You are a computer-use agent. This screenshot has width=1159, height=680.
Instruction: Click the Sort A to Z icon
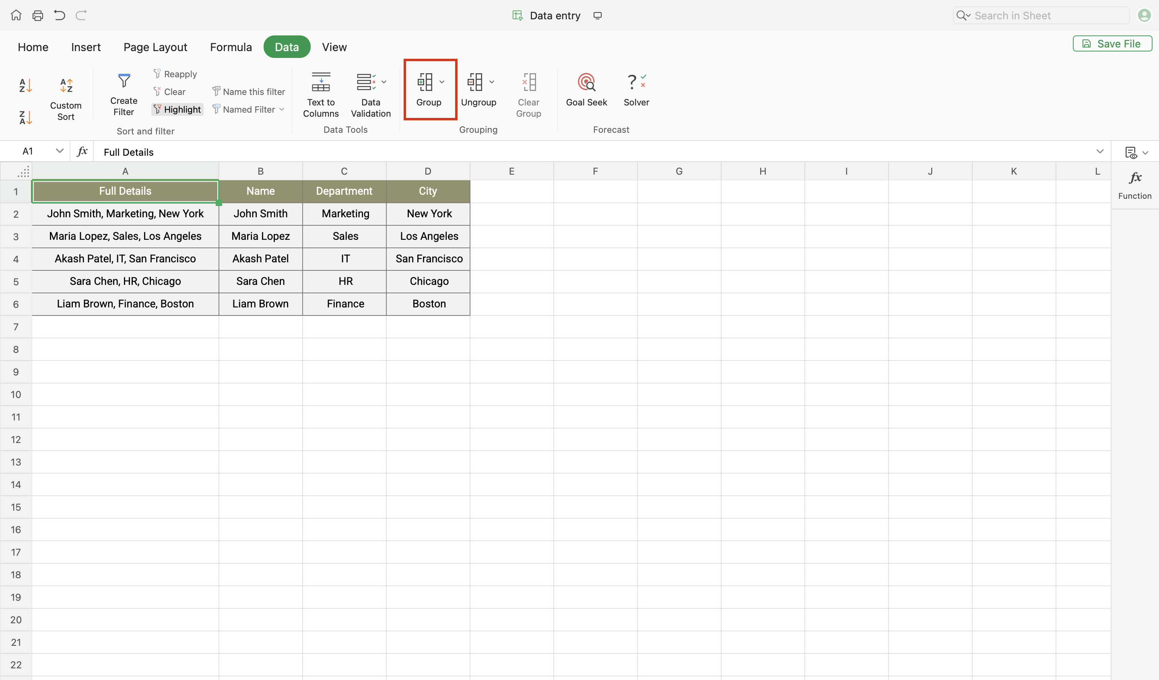point(25,86)
